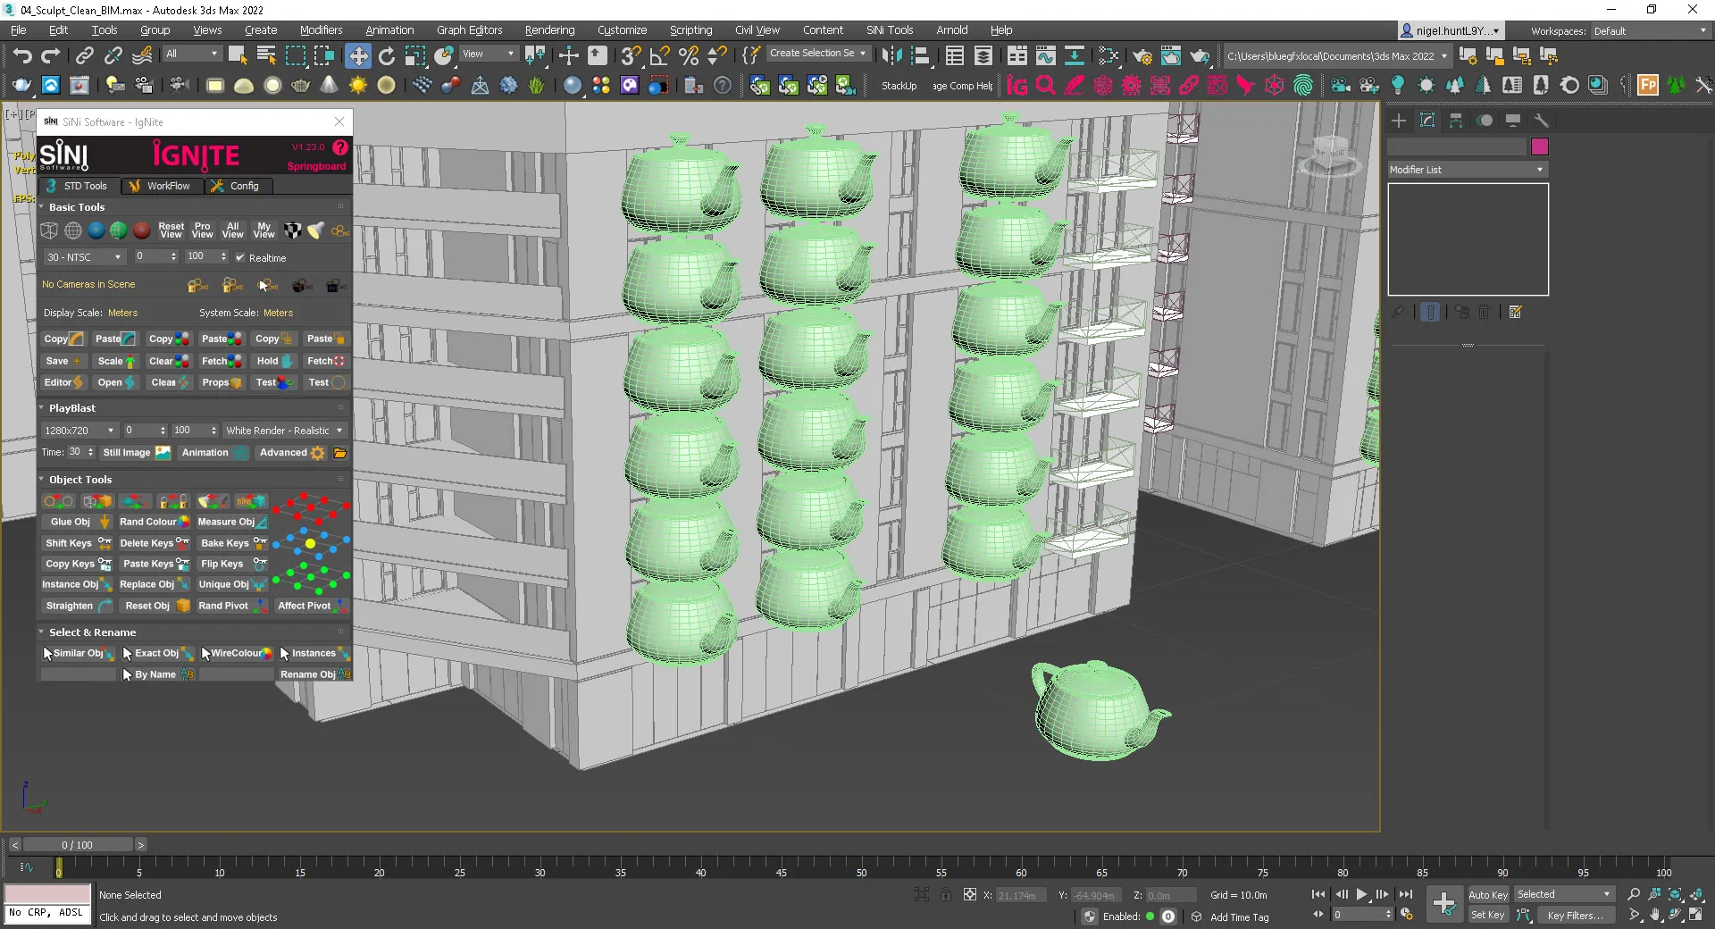Toggle Angle Snap
Image resolution: width=1715 pixels, height=929 pixels.
tap(660, 56)
